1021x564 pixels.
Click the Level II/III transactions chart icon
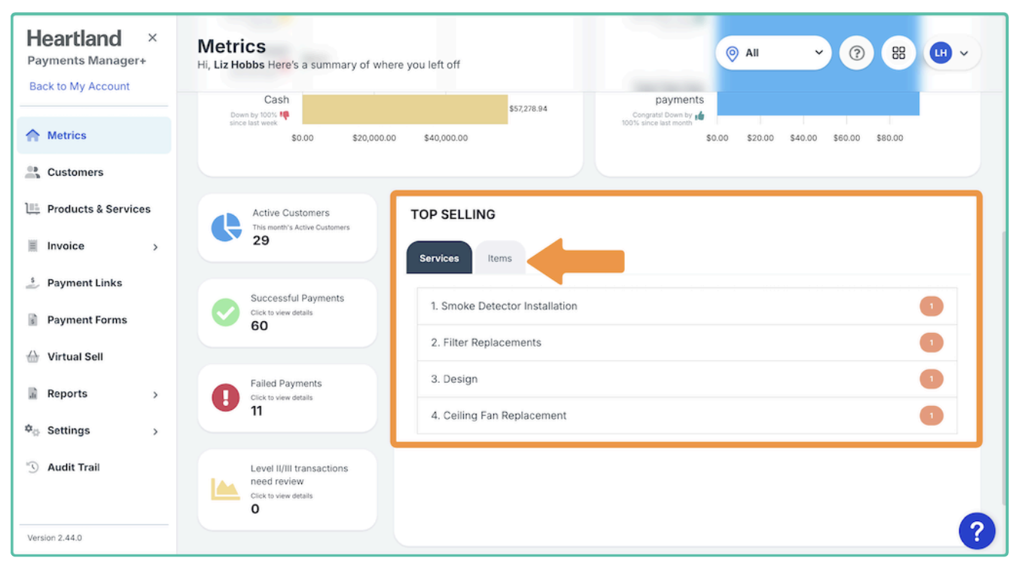point(226,490)
